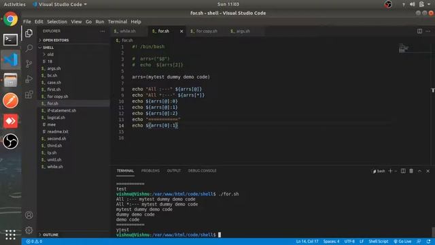The height and width of the screenshot is (245, 435).
Task: Click UTF-8 encoding in status bar
Action: 349,242
